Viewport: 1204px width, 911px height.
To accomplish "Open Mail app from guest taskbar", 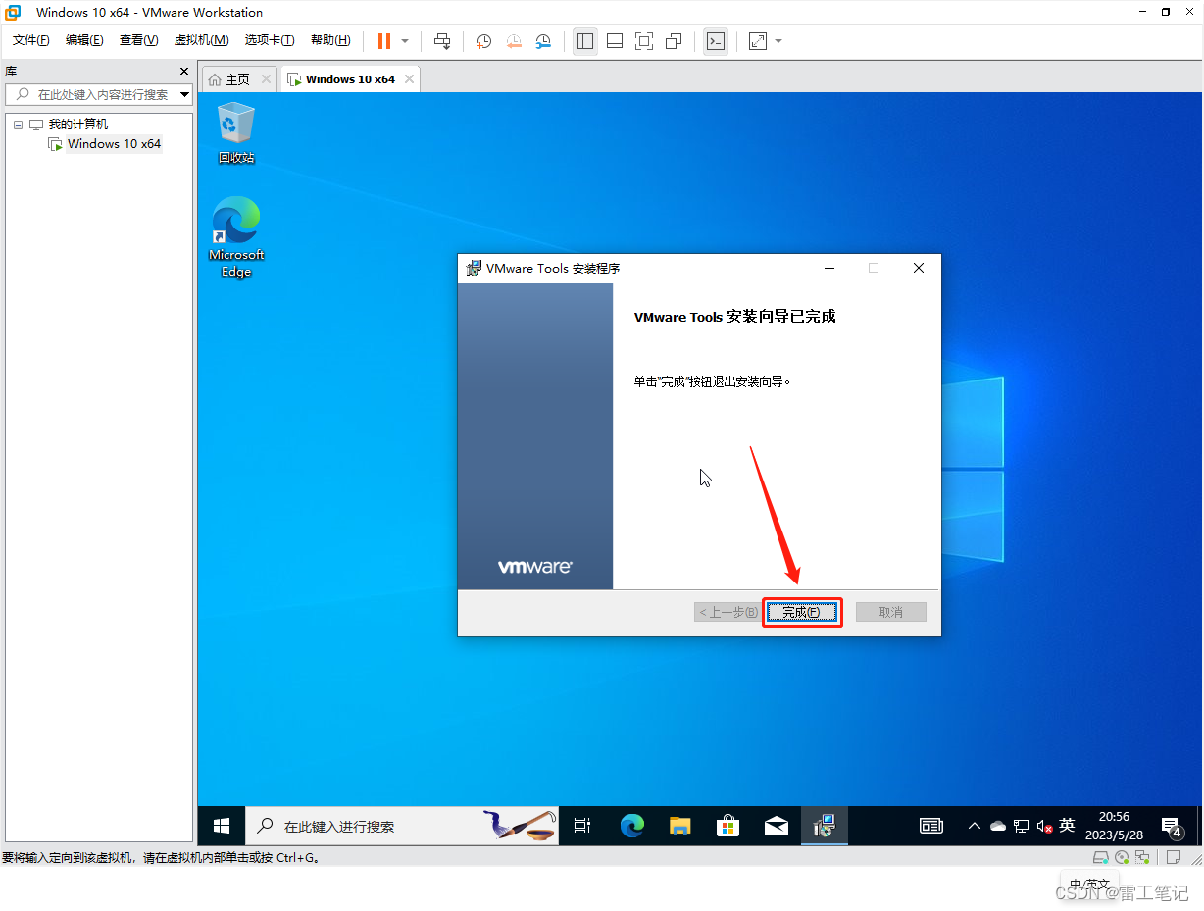I will pos(777,826).
